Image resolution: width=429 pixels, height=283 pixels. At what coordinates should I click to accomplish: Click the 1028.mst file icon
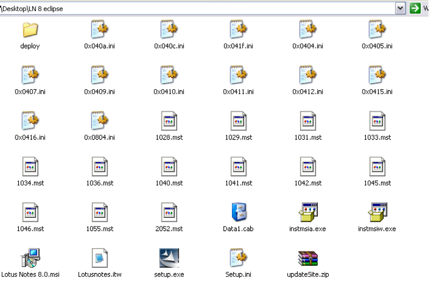tap(169, 120)
